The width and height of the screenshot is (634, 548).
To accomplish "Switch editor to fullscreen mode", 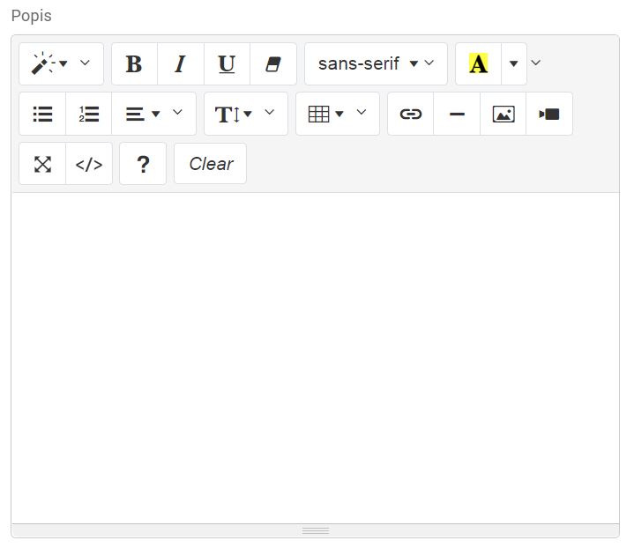I will [x=42, y=164].
